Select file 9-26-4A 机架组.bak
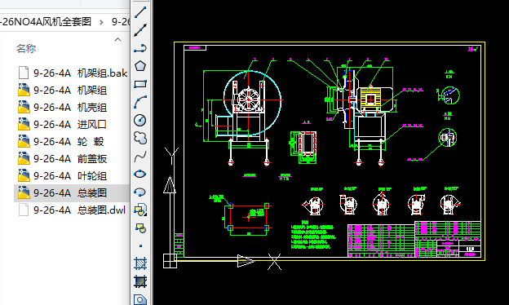This screenshot has height=305, width=509. tap(72, 73)
